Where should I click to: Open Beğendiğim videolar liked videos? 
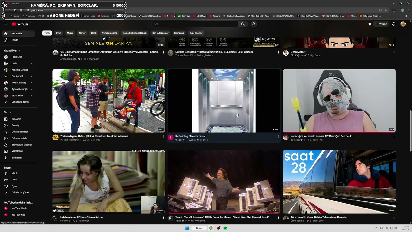[x=18, y=145]
